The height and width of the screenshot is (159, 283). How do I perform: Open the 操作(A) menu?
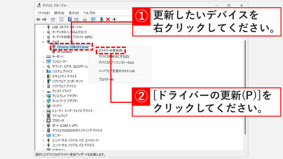[x=60, y=13]
